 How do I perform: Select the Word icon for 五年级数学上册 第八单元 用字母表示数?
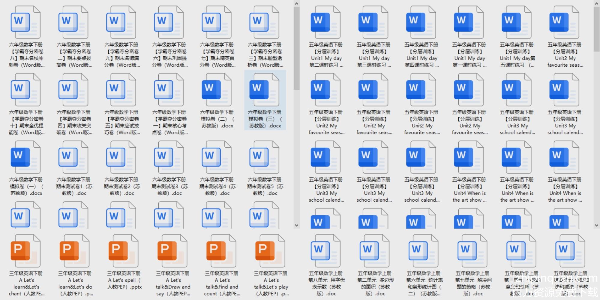(x=326, y=251)
